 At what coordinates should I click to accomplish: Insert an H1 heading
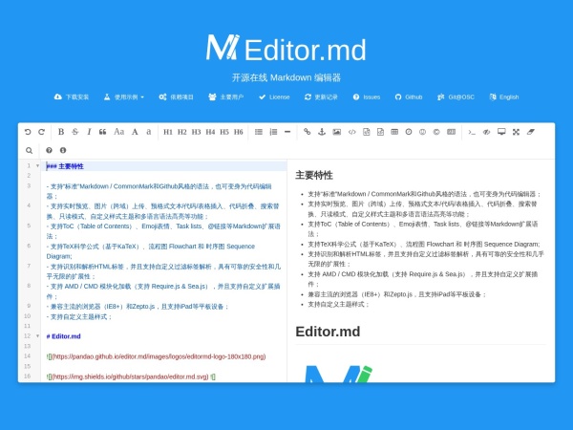pos(168,132)
